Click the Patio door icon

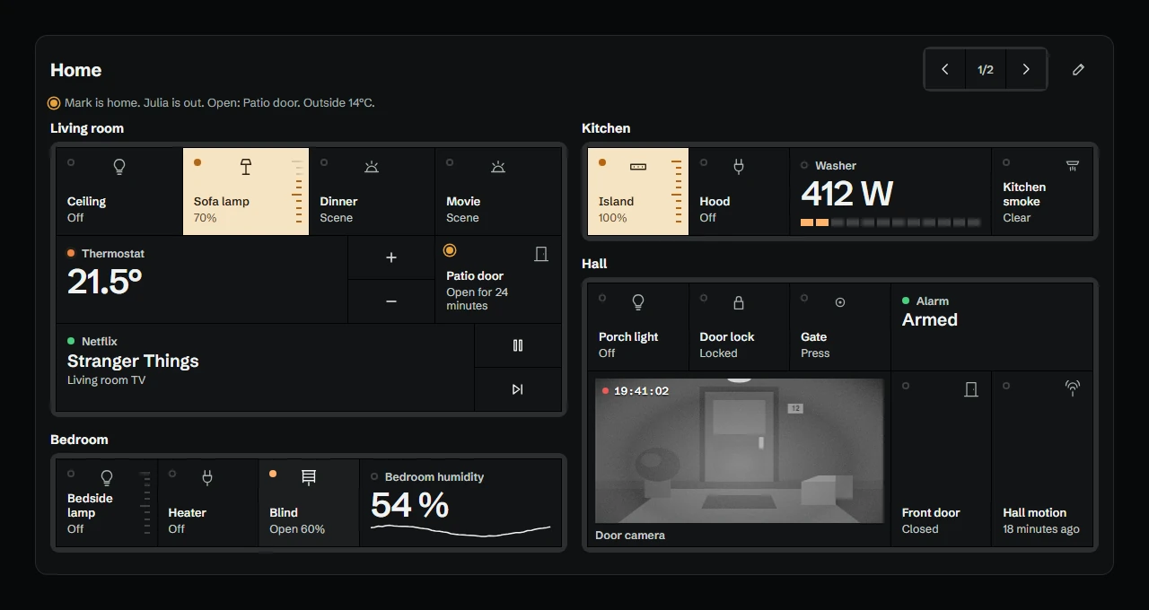click(541, 254)
